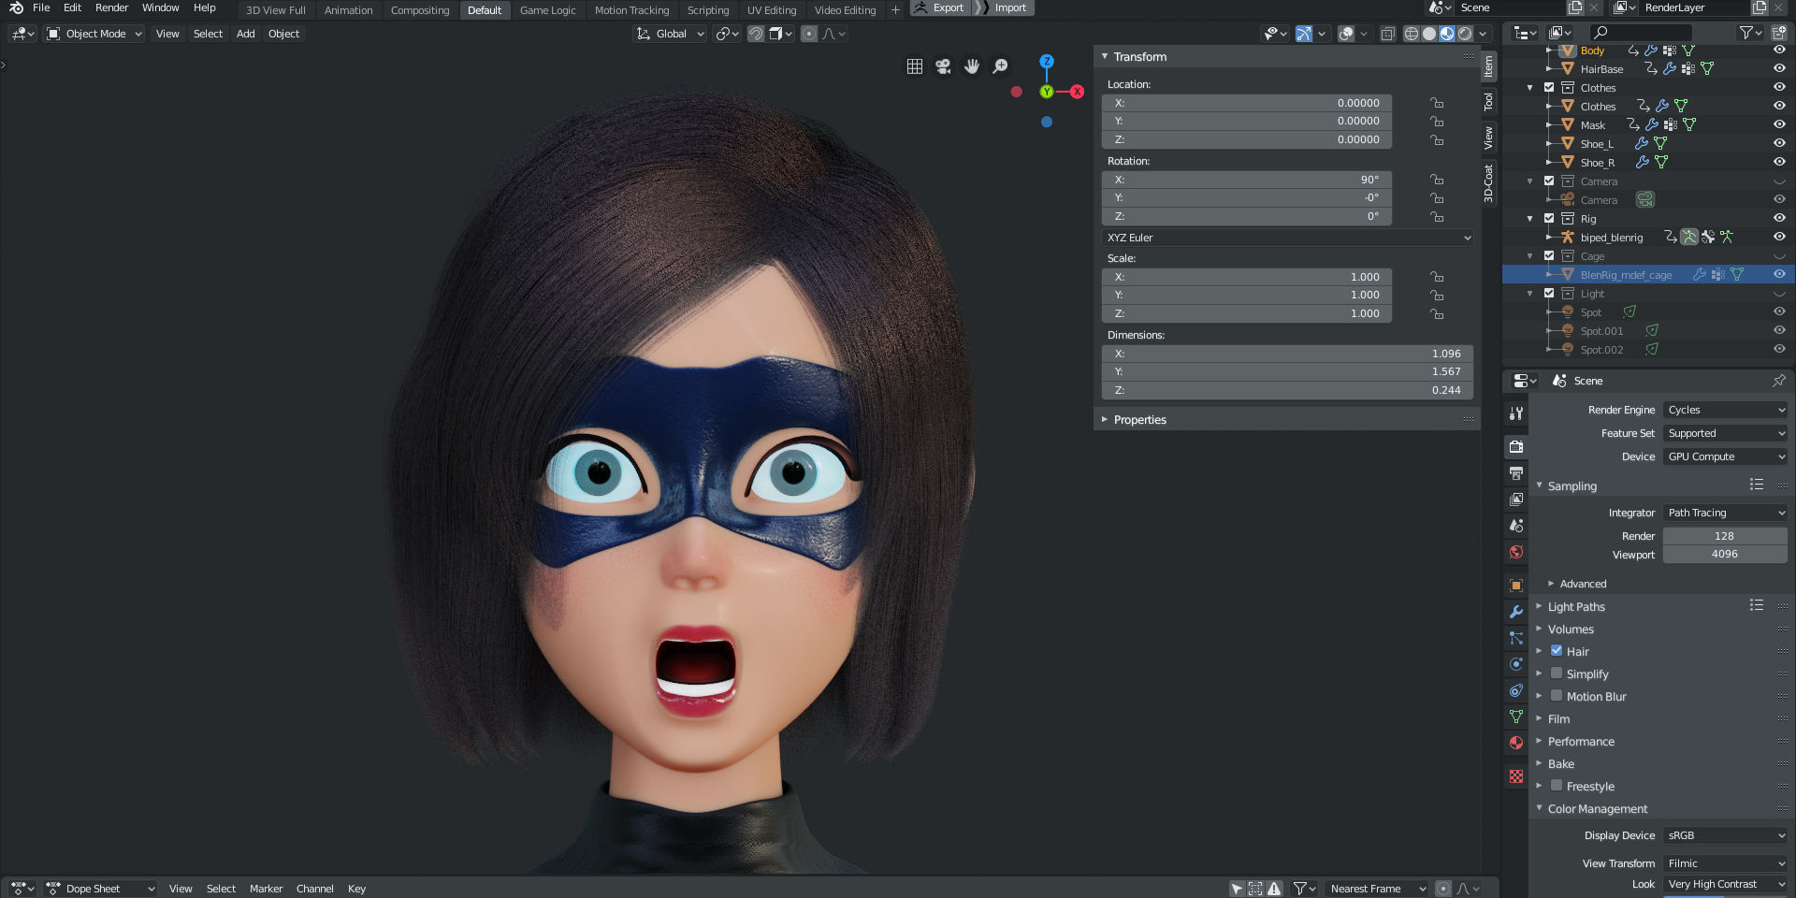The height and width of the screenshot is (898, 1796).
Task: Expand the Light Paths panel
Action: (x=1576, y=606)
